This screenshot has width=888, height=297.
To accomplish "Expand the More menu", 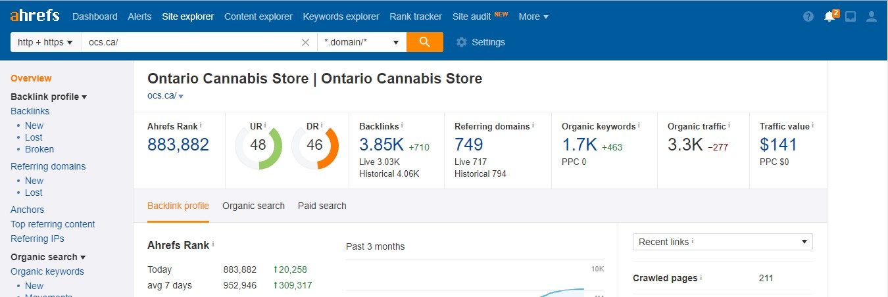I will pyautogui.click(x=533, y=16).
